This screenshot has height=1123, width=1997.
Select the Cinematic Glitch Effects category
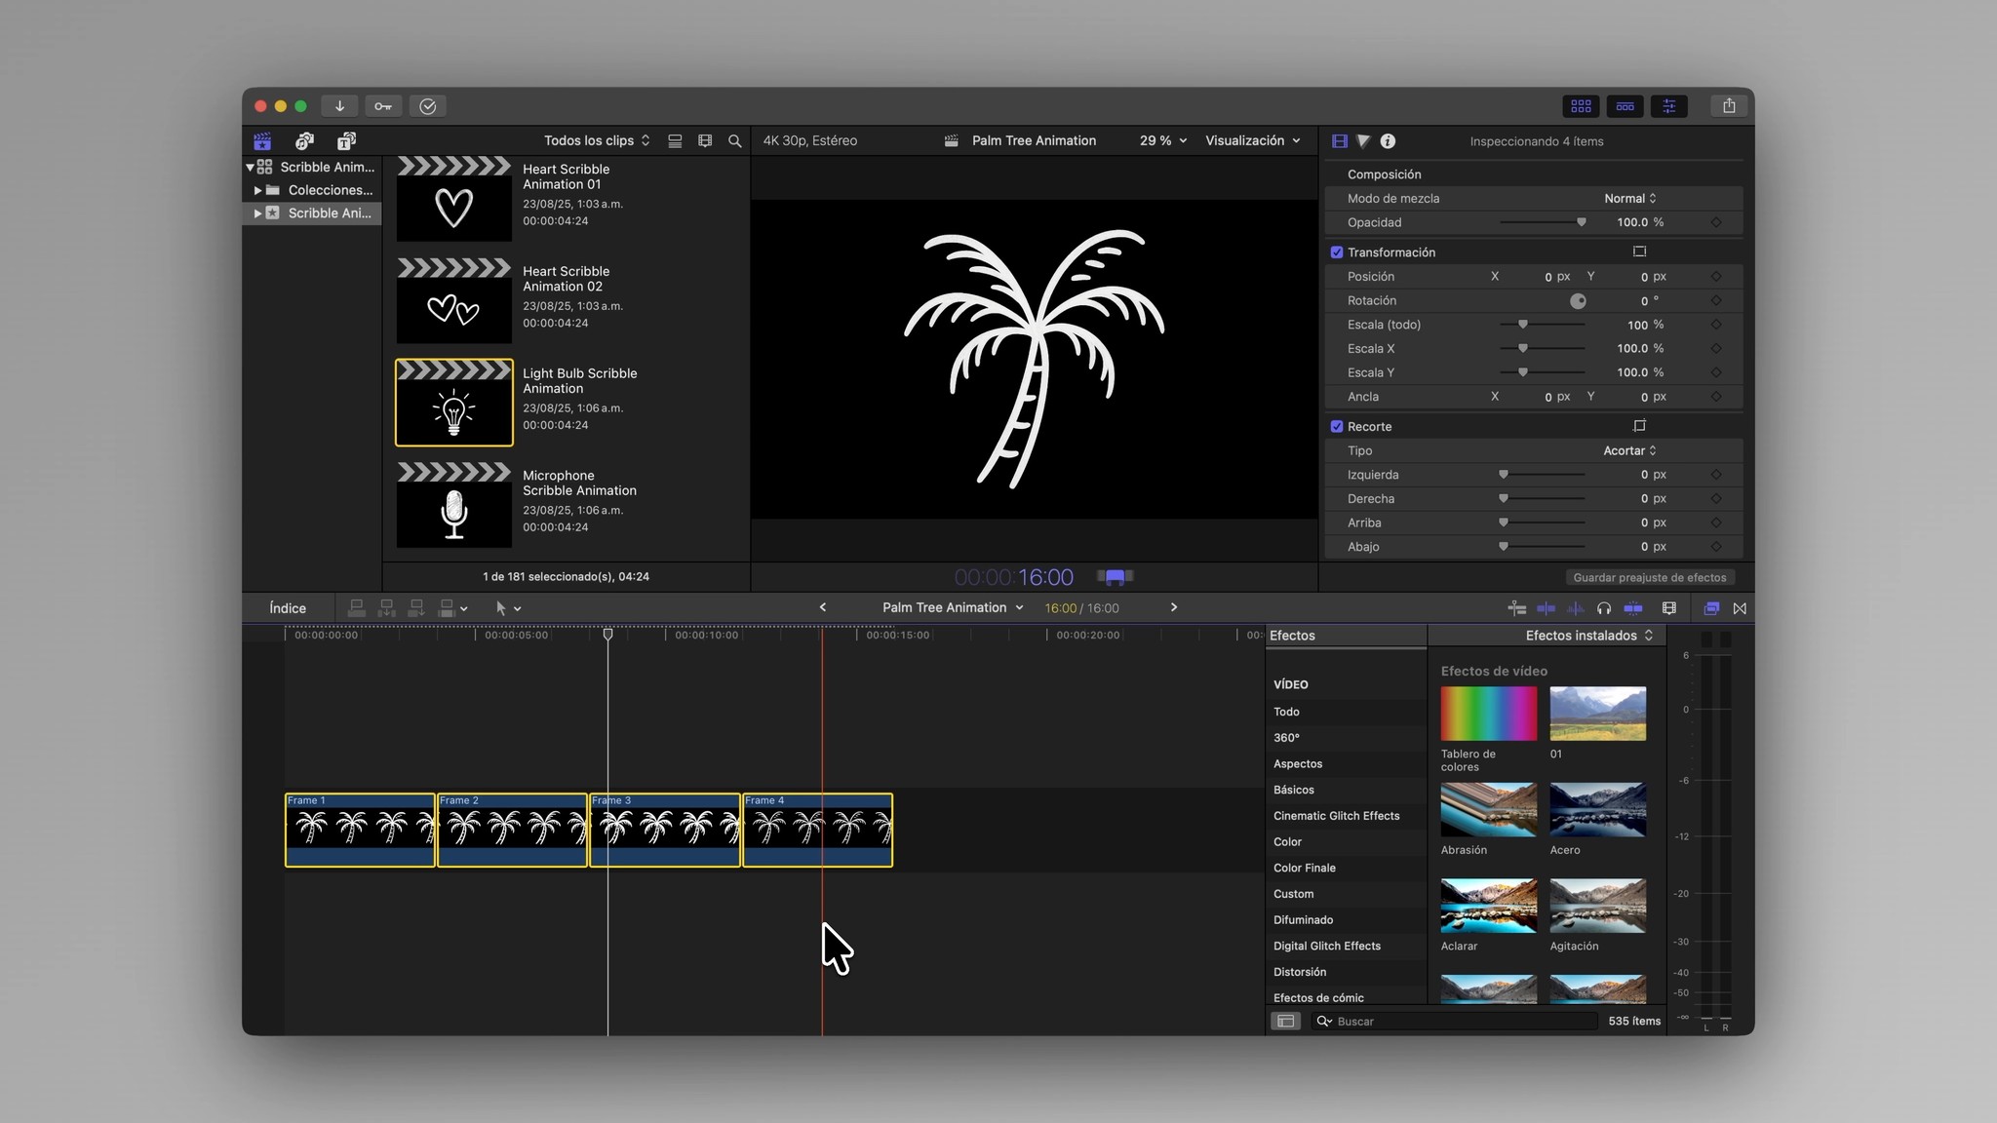[1336, 816]
